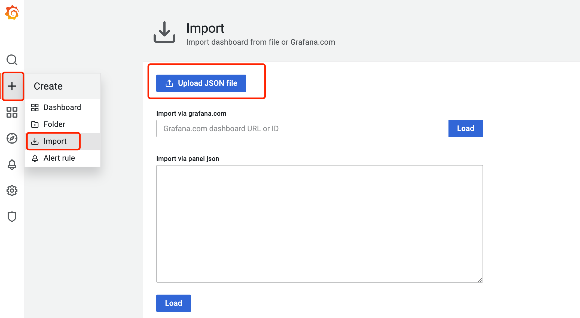Click the Upload JSON file button
Screen dimensions: 580x318
pos(201,83)
